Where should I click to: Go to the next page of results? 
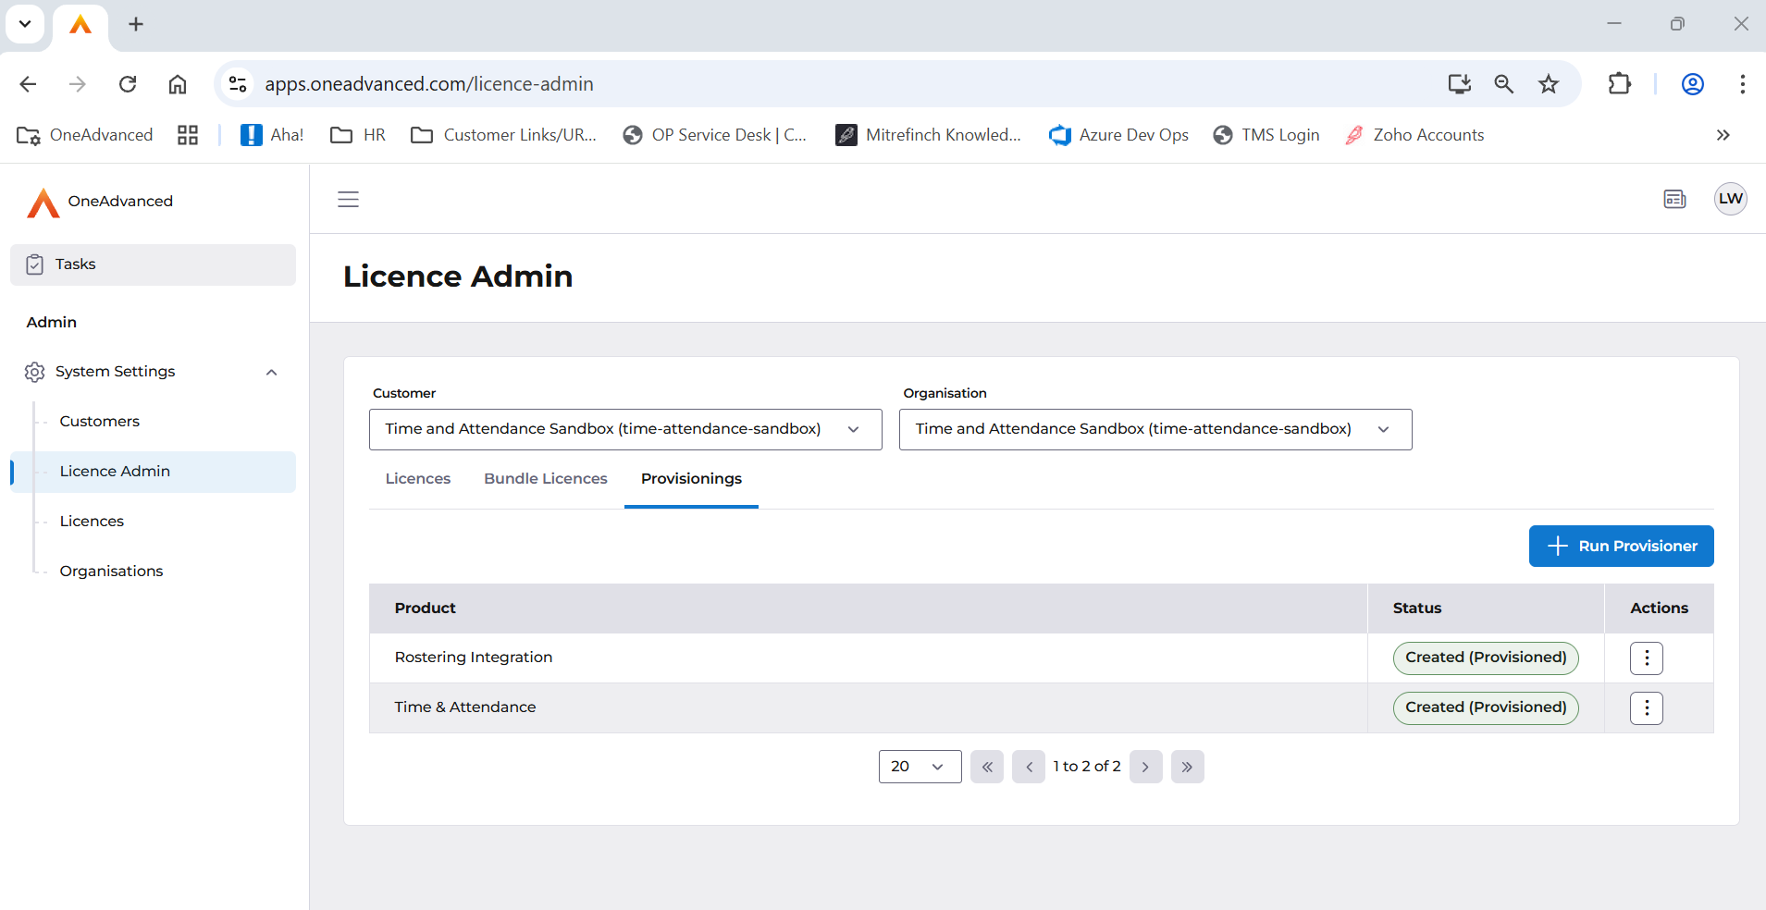click(1145, 767)
